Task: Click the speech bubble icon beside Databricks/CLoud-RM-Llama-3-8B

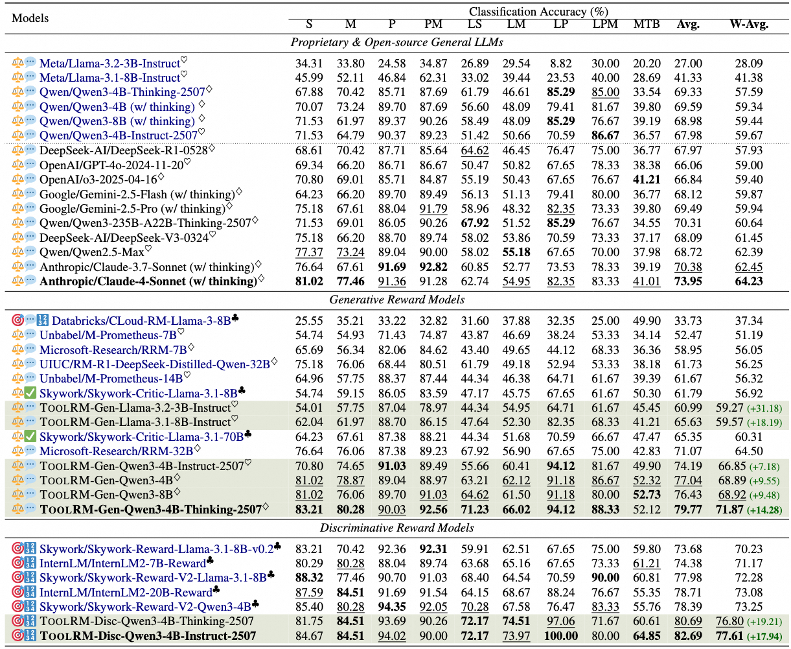Action: 30,321
